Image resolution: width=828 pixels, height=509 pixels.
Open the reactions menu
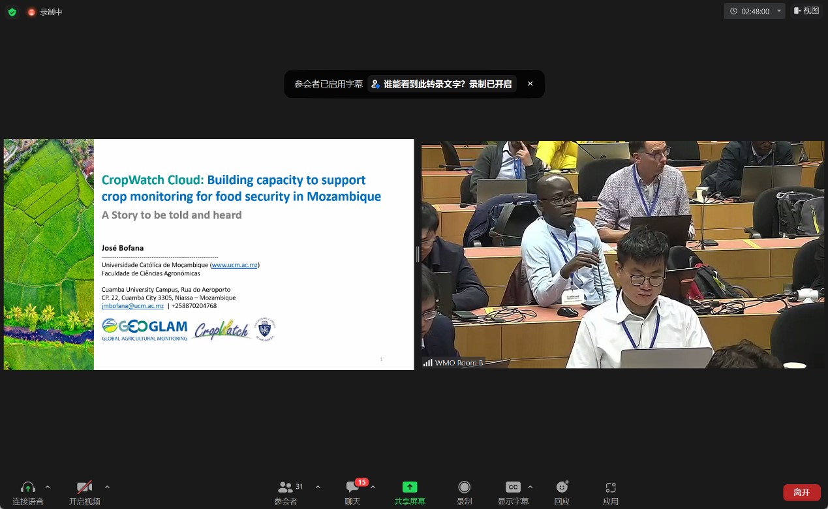[562, 492]
